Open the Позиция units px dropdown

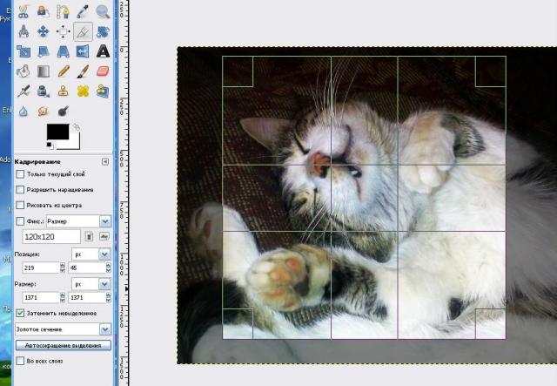point(91,254)
